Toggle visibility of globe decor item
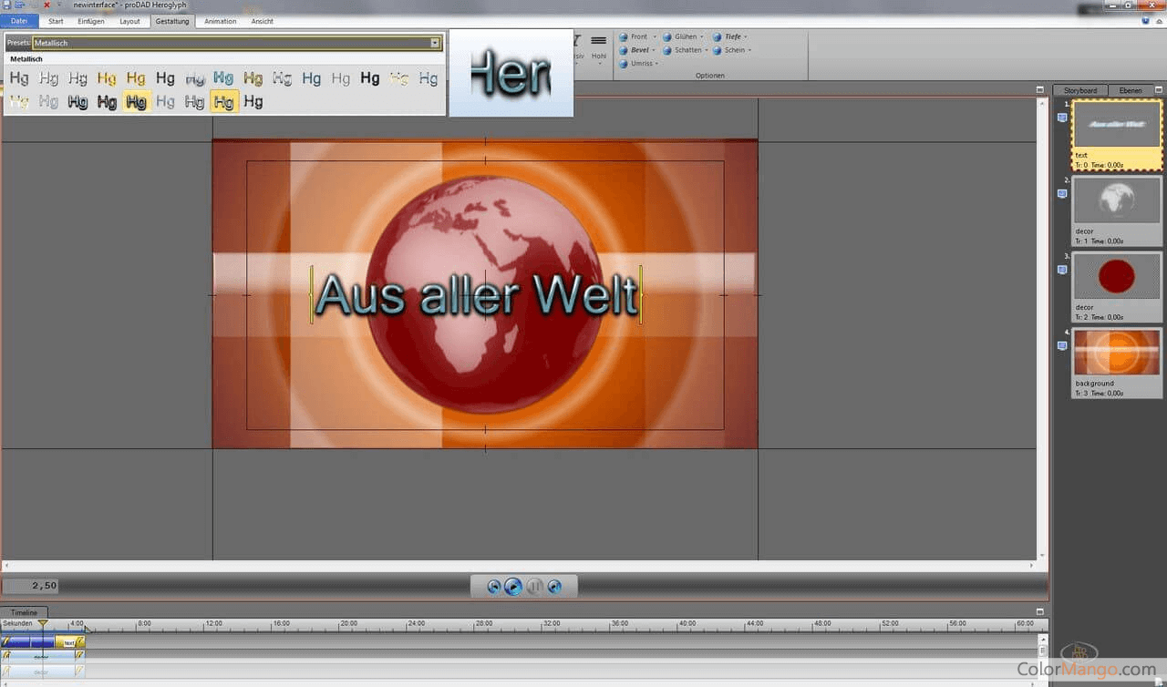This screenshot has width=1167, height=687. [x=1062, y=194]
